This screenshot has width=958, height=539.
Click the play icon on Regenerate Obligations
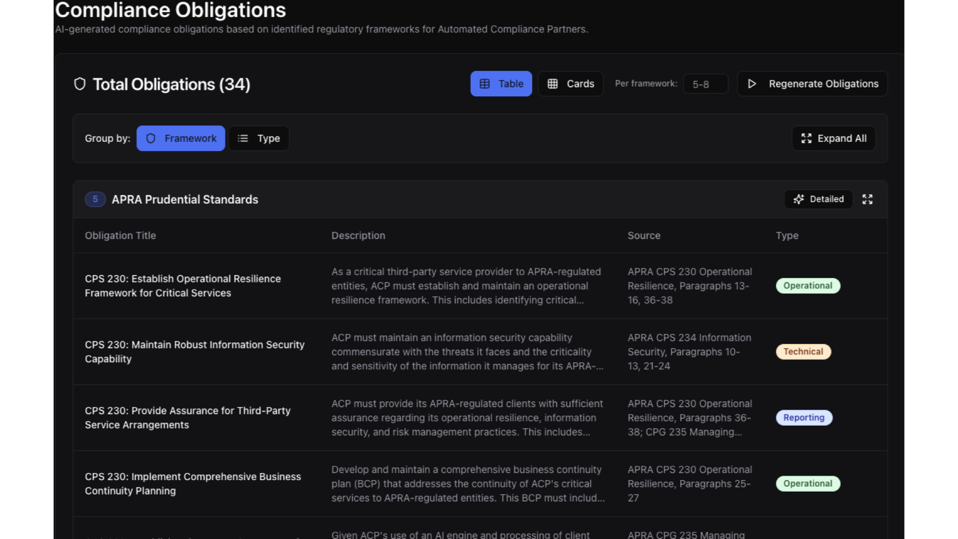click(x=752, y=84)
